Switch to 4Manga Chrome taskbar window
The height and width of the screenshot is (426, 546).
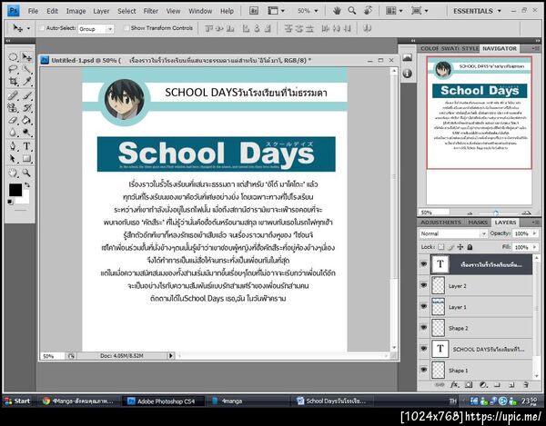78,401
